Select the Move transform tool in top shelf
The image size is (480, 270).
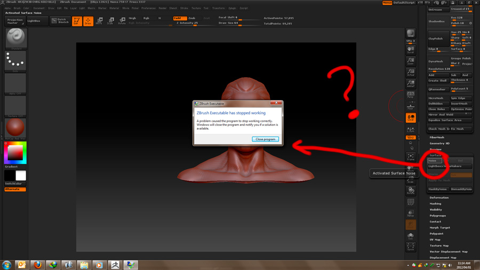[99, 21]
